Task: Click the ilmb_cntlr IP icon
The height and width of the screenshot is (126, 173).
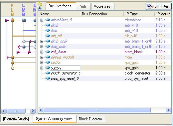Action: point(48,46)
